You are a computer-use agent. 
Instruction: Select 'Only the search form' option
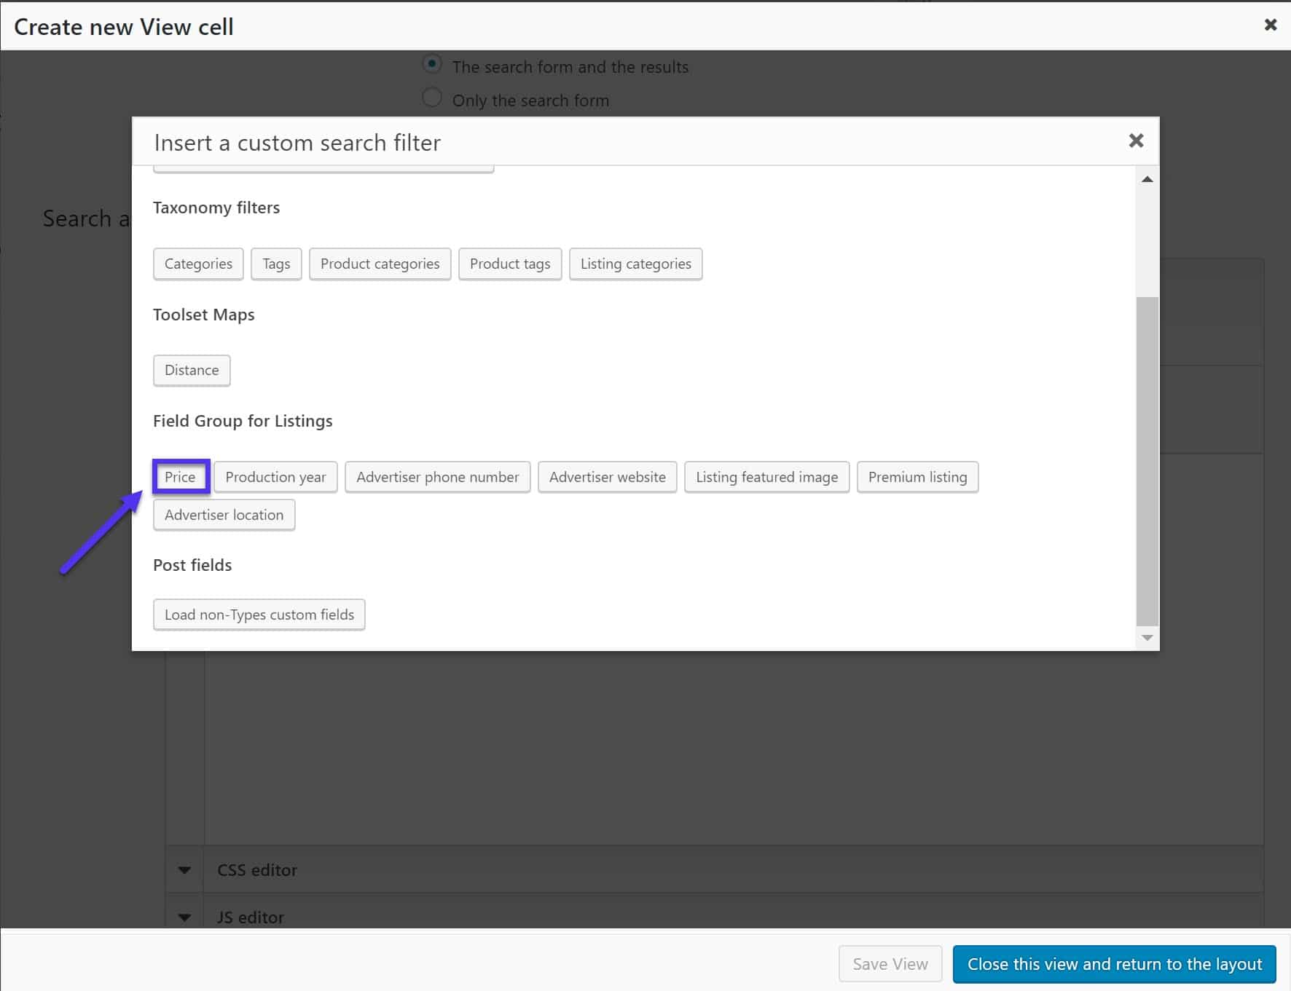[432, 97]
